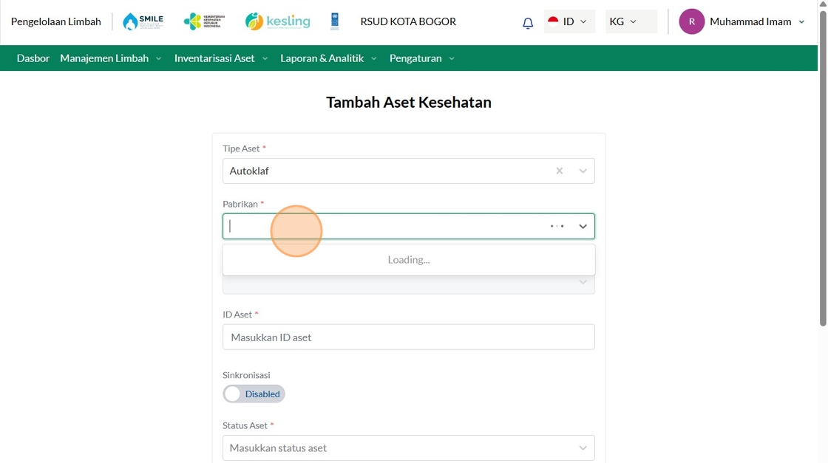This screenshot has width=828, height=463.
Task: Click the UNDP logo icon
Action: pyautogui.click(x=335, y=21)
